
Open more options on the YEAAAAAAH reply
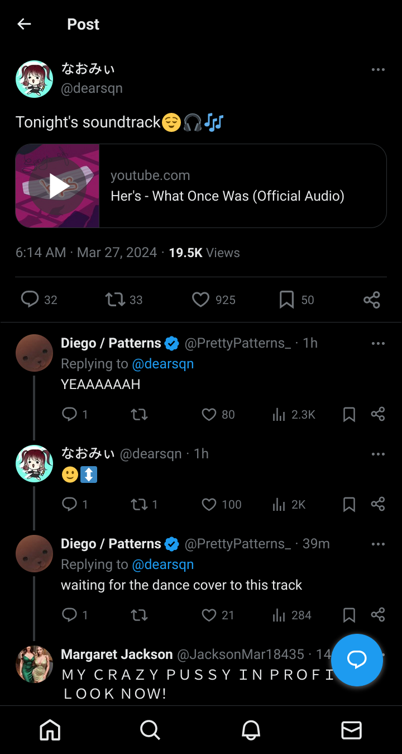tap(378, 343)
